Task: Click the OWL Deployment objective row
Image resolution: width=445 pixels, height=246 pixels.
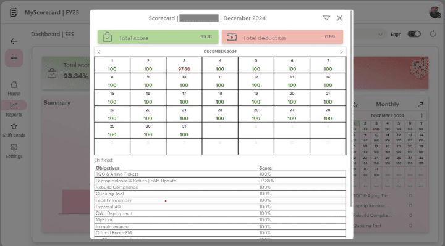Action: 220,213
